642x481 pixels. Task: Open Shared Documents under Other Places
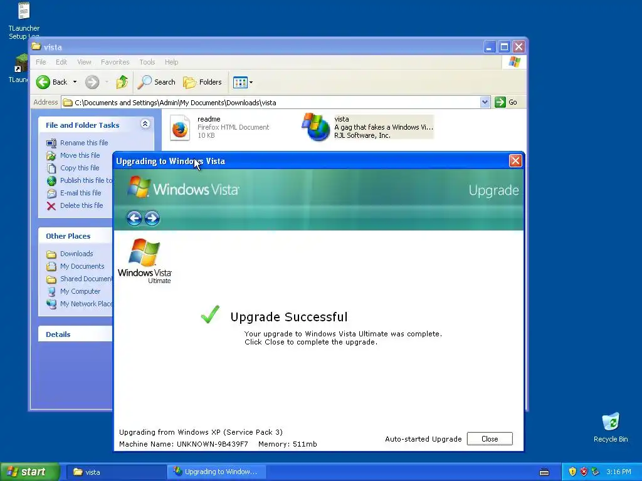tap(86, 279)
